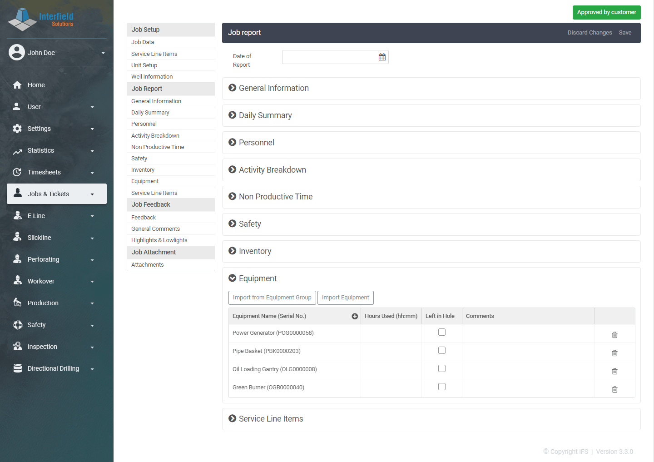
Task: Click the Workover worker icon
Action: (18, 280)
